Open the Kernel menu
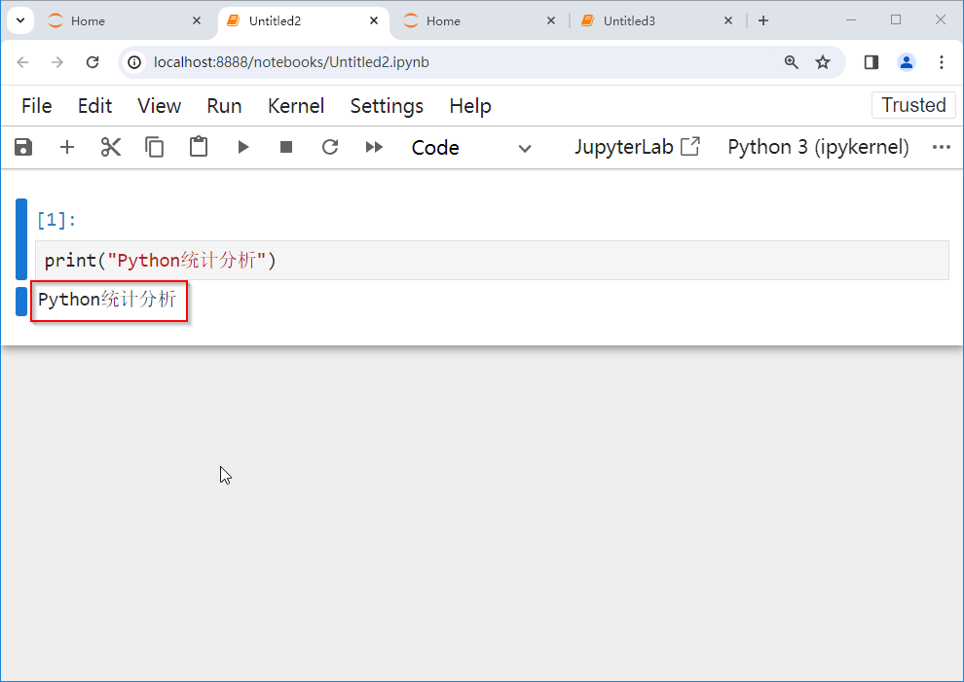 tap(296, 106)
